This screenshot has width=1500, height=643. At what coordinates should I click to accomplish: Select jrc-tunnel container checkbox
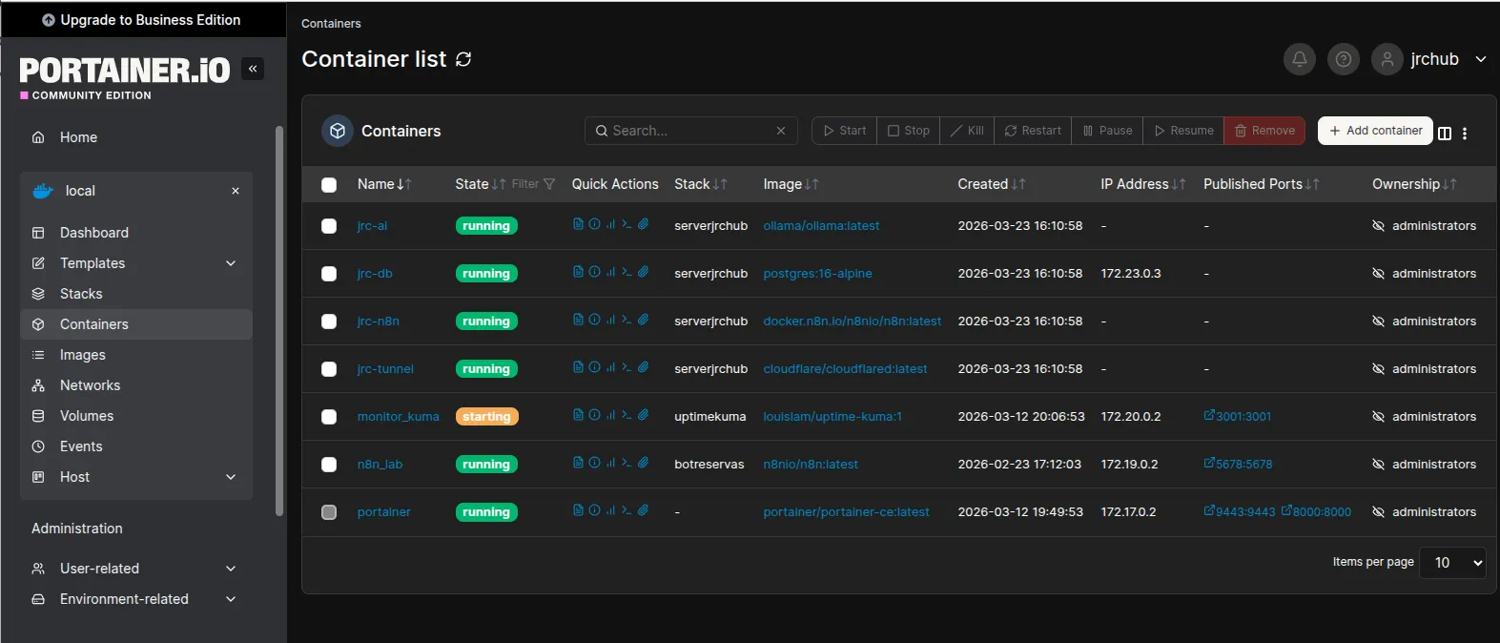pos(329,369)
